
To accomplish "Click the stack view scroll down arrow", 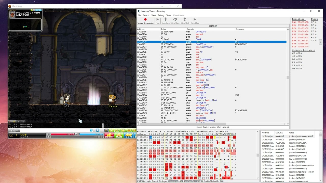I will 320,181.
